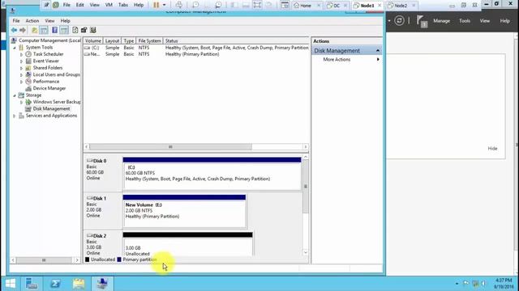Expand Windows Server Backup node
This screenshot has width=519, height=291.
22,103
